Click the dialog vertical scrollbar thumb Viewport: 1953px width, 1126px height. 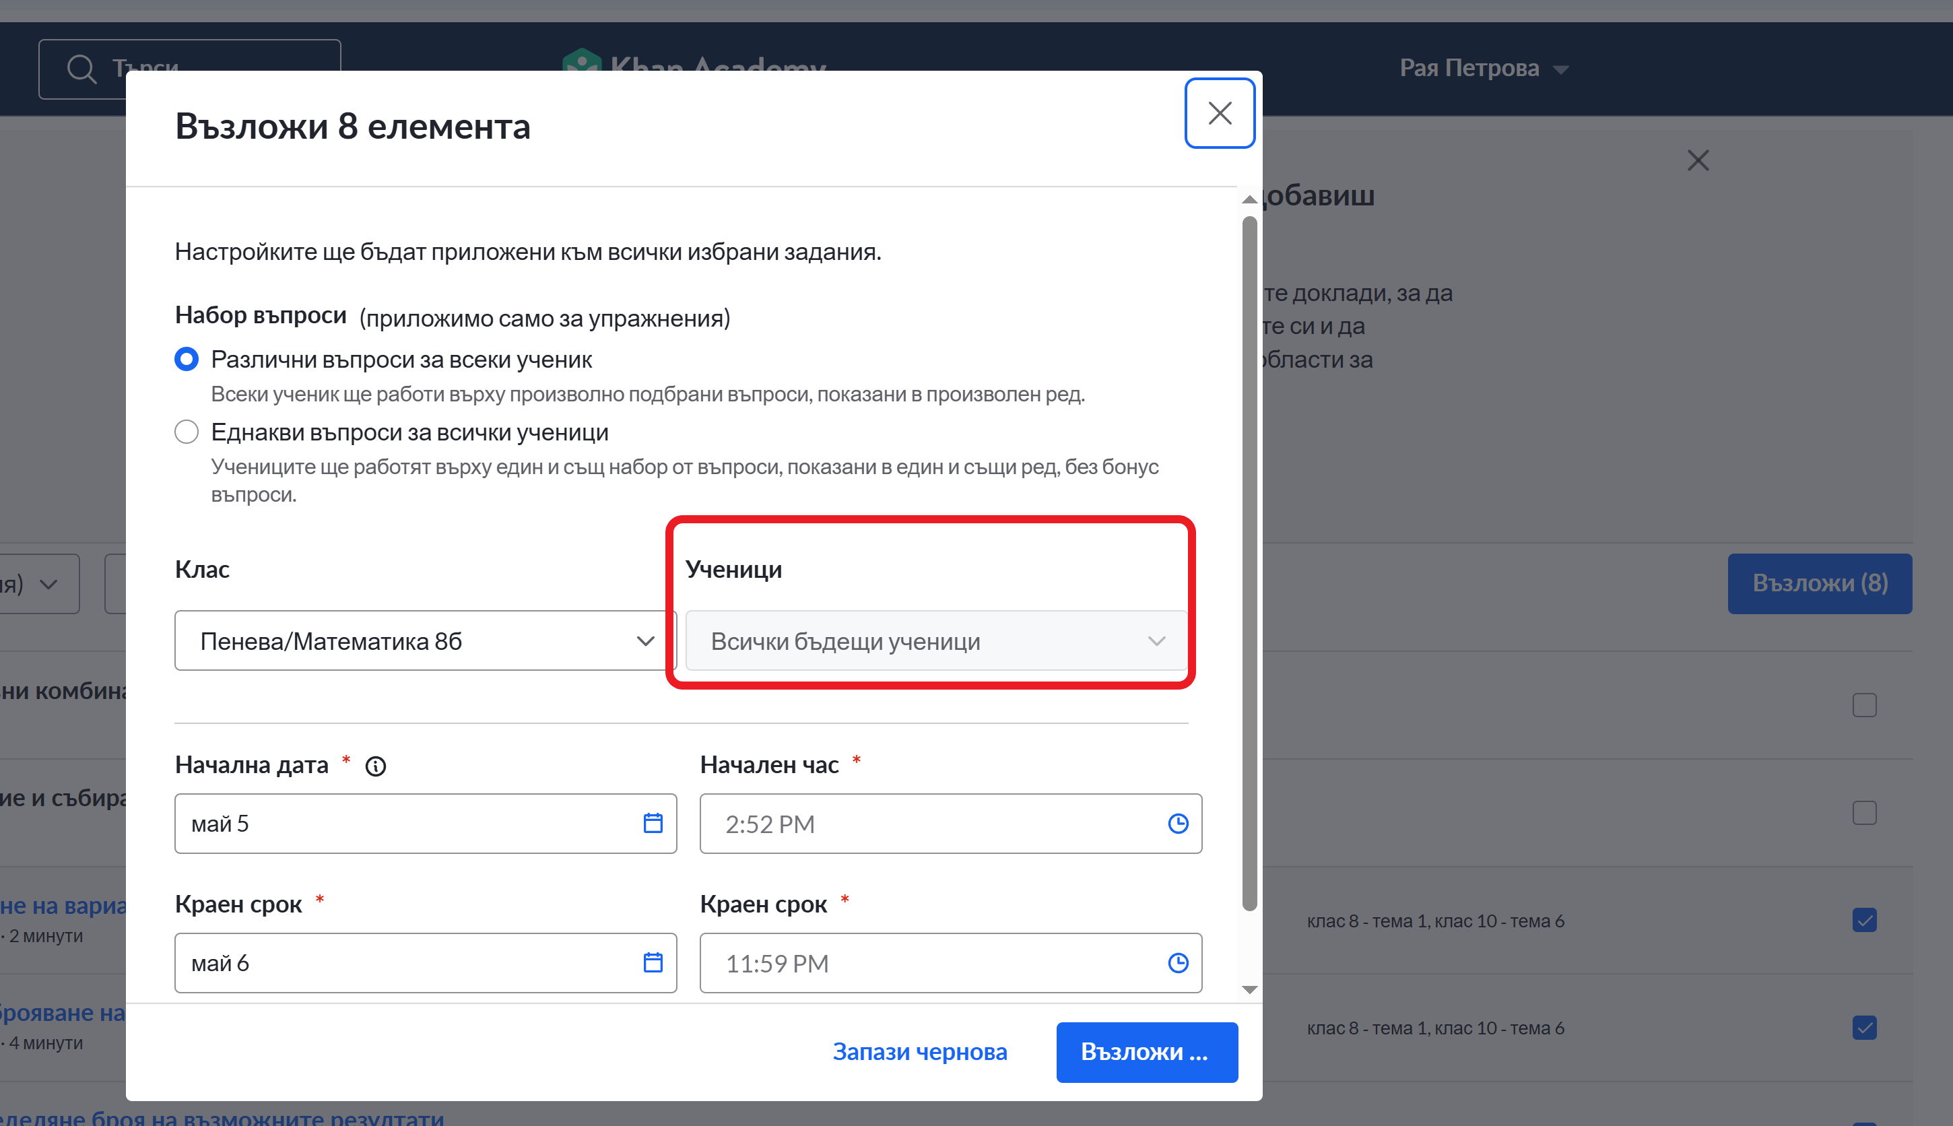(1249, 564)
